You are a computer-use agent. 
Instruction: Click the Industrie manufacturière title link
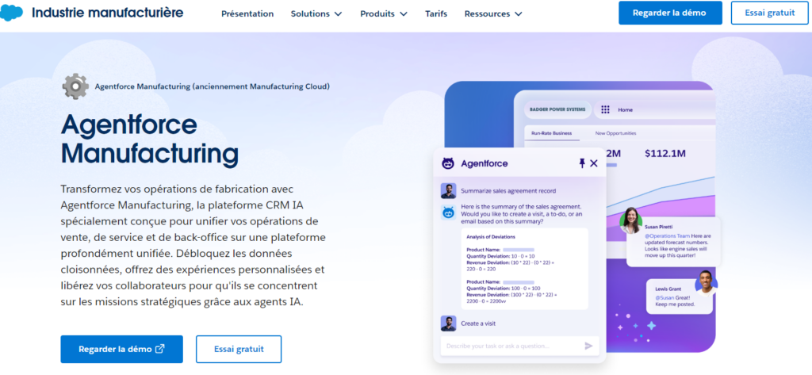coord(107,13)
